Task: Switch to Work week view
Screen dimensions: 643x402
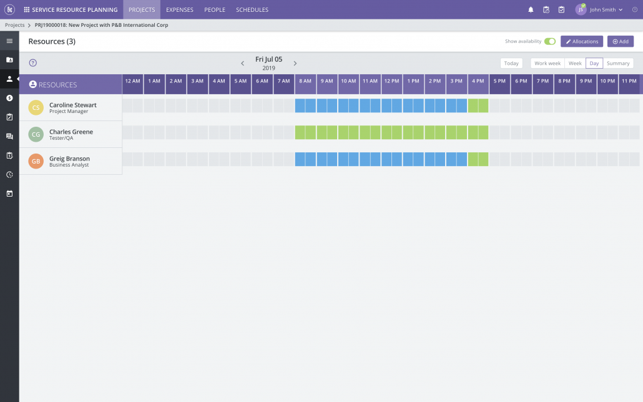Action: (x=547, y=63)
